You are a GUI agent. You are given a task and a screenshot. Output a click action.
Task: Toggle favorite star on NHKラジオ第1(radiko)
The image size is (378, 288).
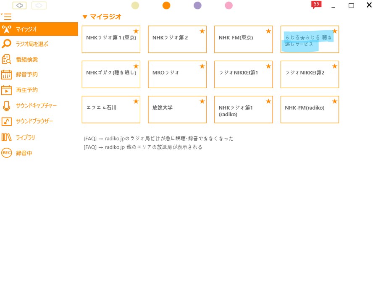(x=268, y=101)
